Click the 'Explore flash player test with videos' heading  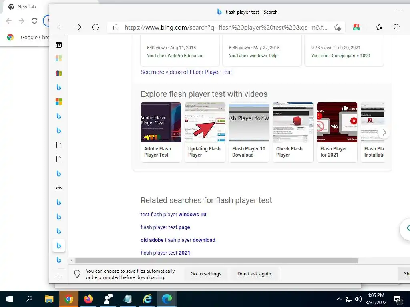coord(204,94)
